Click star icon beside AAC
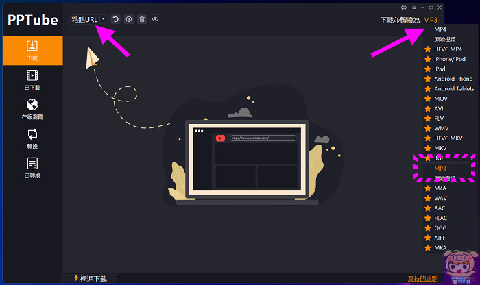The height and width of the screenshot is (285, 480). point(428,208)
